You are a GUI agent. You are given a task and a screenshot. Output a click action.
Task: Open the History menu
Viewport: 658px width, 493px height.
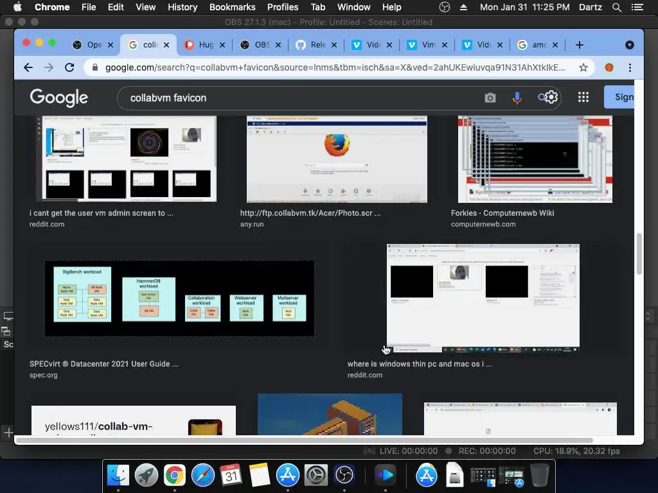click(x=182, y=7)
